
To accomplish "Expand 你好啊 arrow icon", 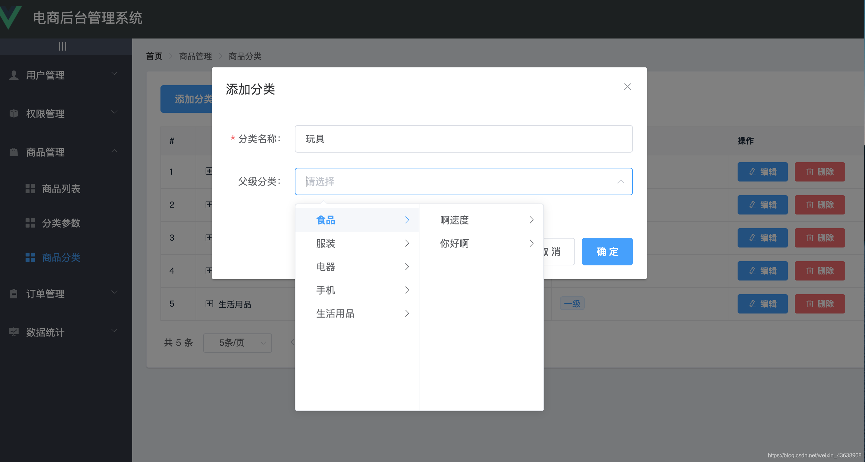I will point(532,243).
